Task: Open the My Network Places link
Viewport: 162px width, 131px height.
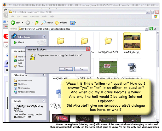Action: (27, 92)
